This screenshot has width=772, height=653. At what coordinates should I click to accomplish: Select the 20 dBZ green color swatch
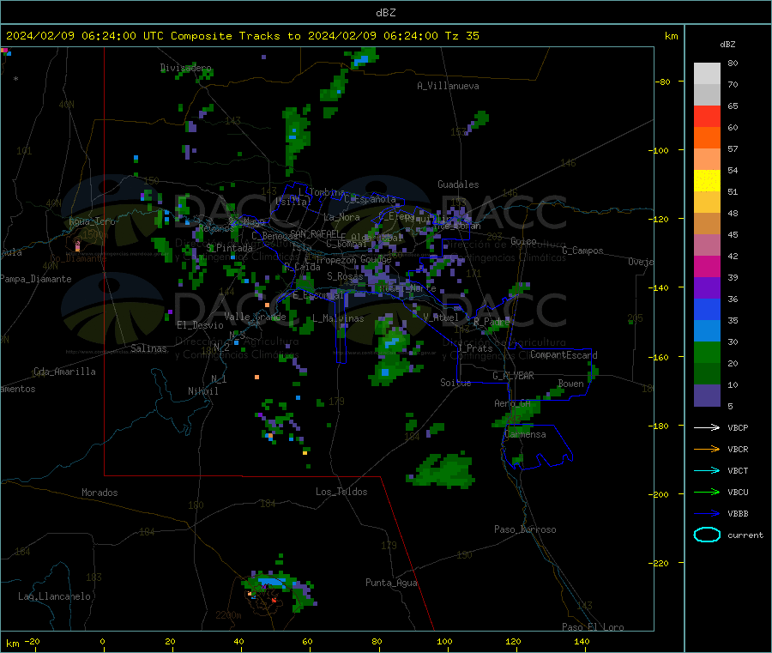coord(707,374)
